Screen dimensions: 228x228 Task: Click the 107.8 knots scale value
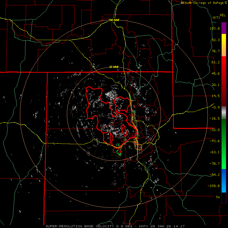tap(215, 29)
